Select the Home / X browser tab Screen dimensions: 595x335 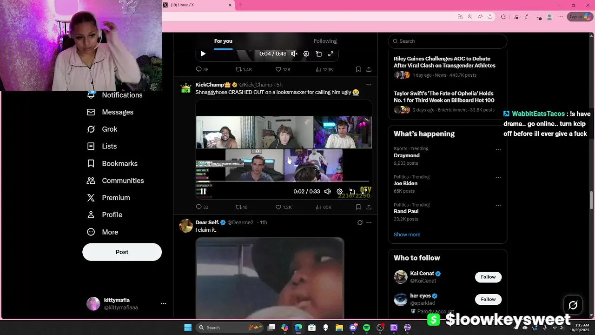[198, 5]
